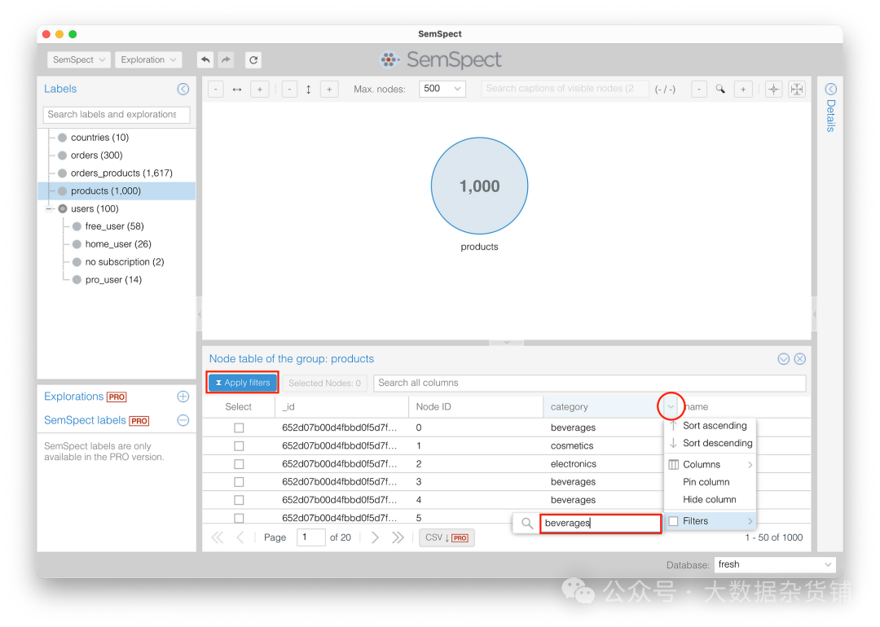Go to last page of table
The height and width of the screenshot is (627, 880).
coord(398,537)
